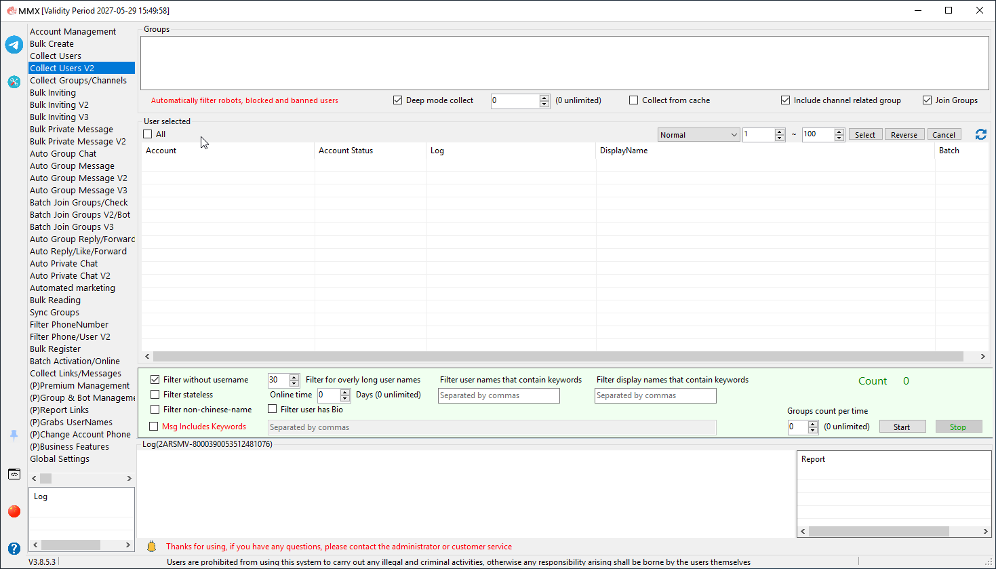The width and height of the screenshot is (996, 569).
Task: Click the blue pin icon in the sidebar
Action: coord(14,435)
